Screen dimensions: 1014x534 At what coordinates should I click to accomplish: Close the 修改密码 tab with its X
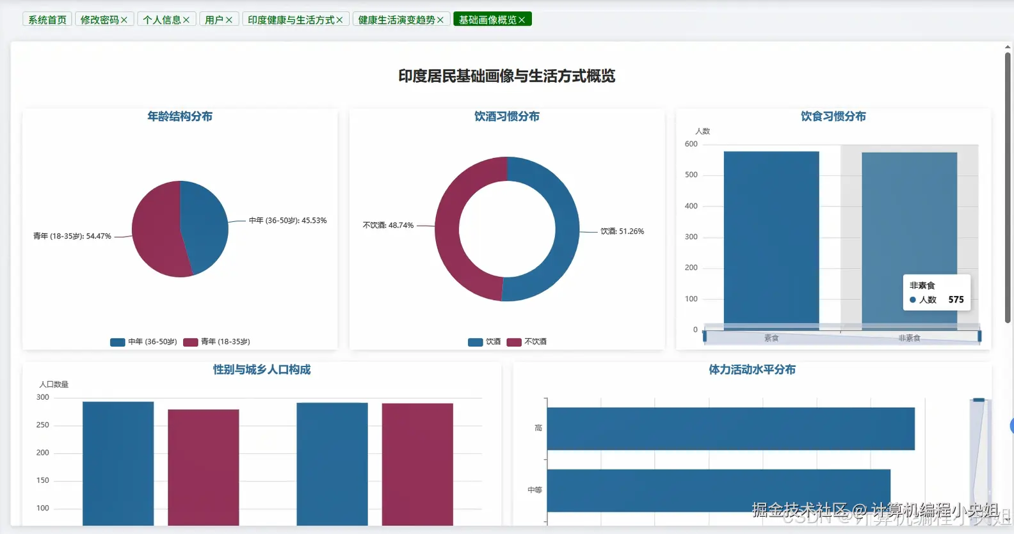pyautogui.click(x=124, y=20)
